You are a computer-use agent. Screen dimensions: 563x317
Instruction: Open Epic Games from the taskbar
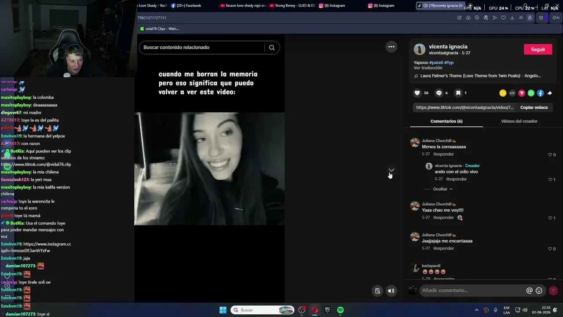pos(327,310)
